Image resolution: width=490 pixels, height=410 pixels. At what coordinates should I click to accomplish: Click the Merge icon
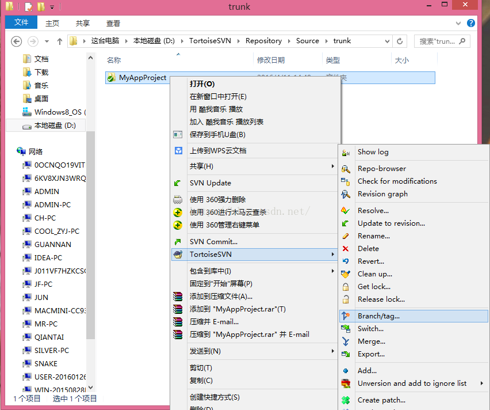(x=346, y=341)
